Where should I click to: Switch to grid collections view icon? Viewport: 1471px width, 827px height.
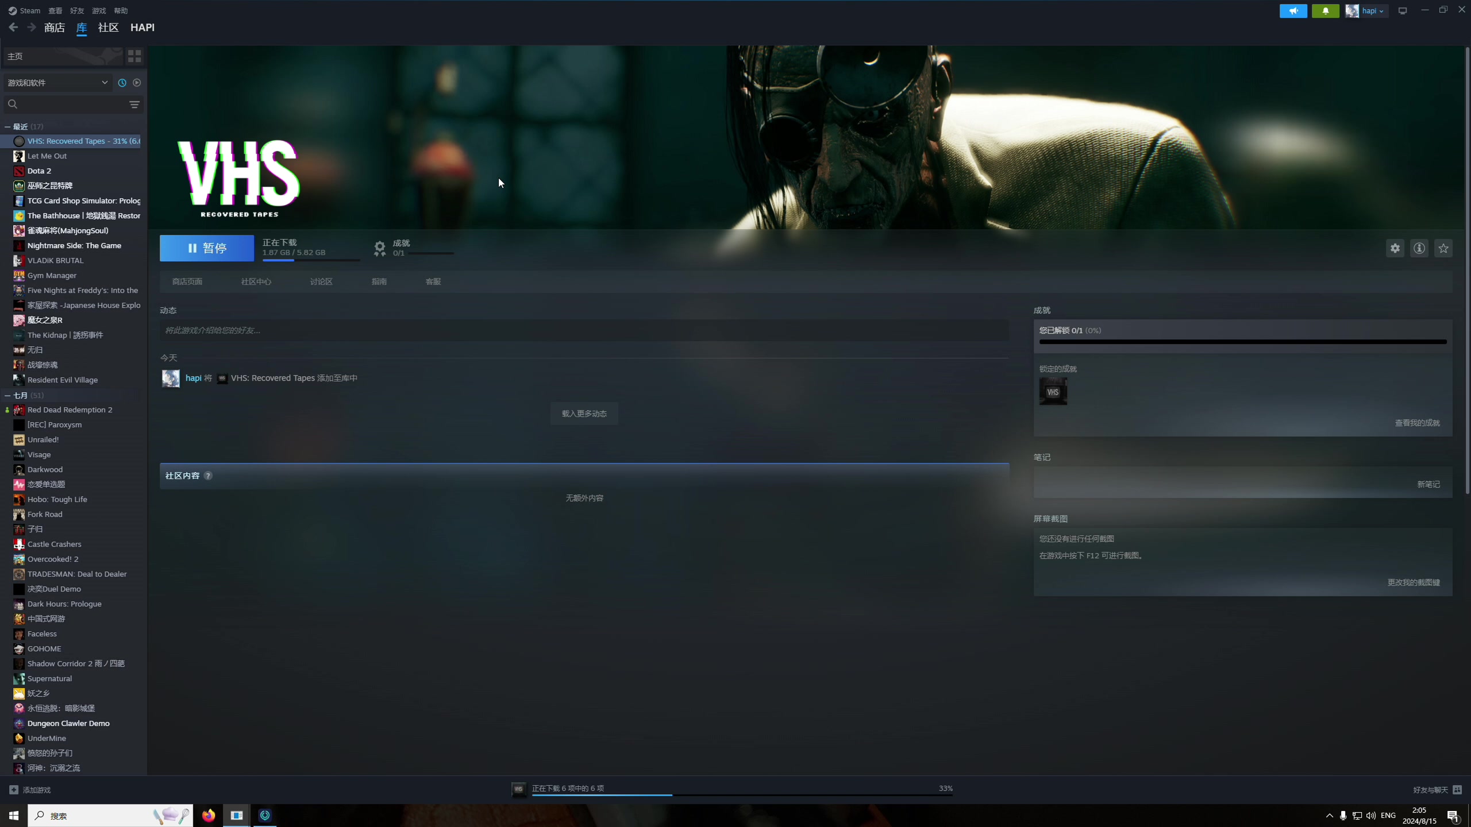click(134, 56)
